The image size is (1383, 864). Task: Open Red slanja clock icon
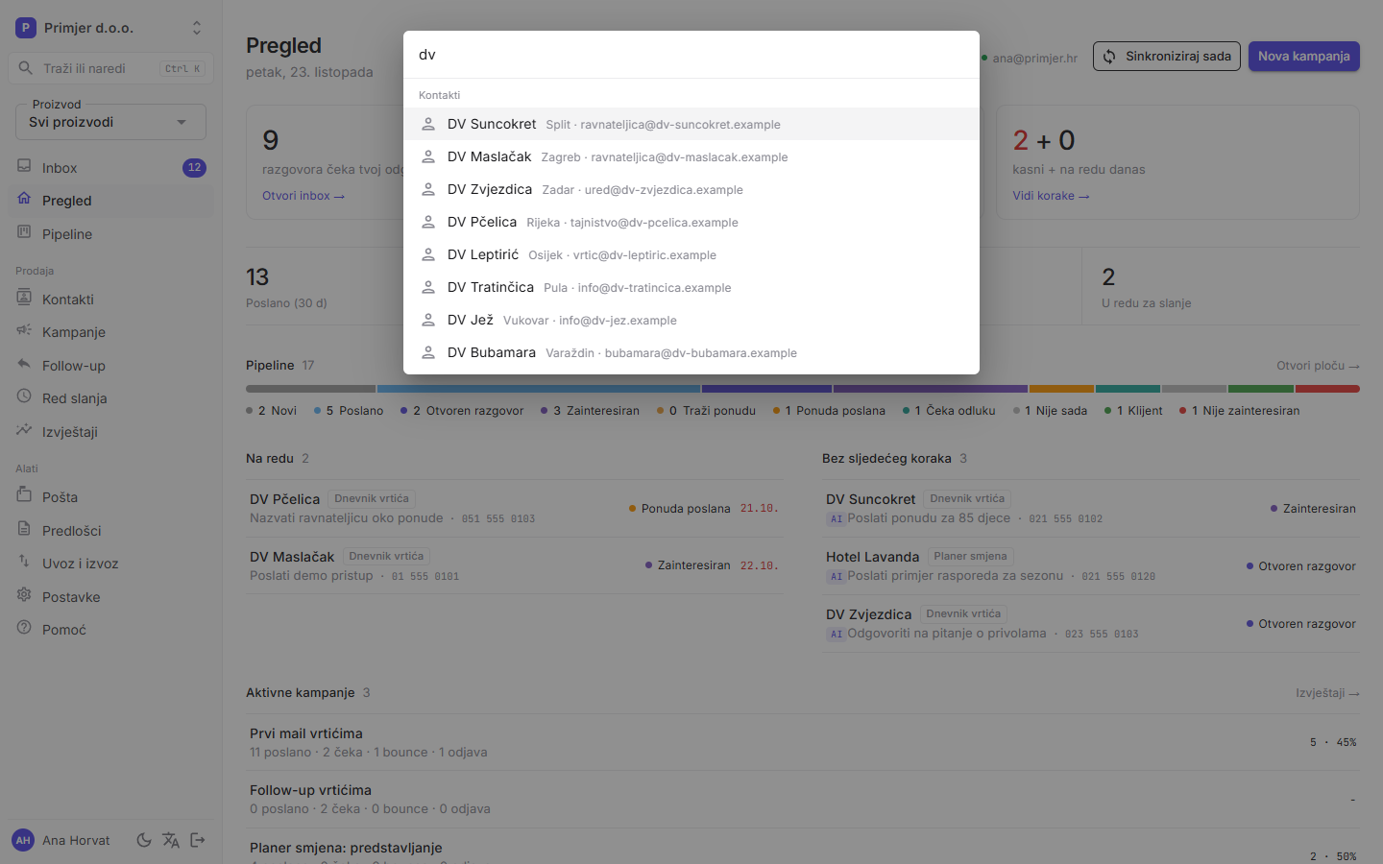(x=24, y=397)
